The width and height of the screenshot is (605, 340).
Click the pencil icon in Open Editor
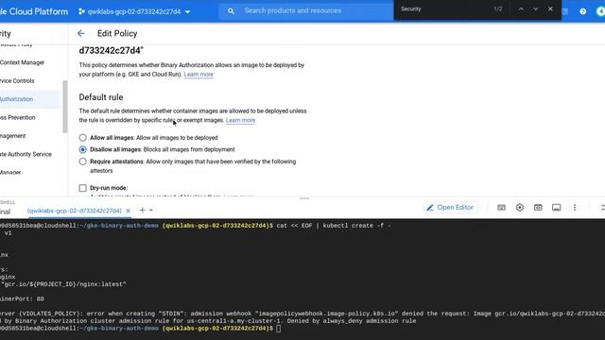tap(430, 208)
